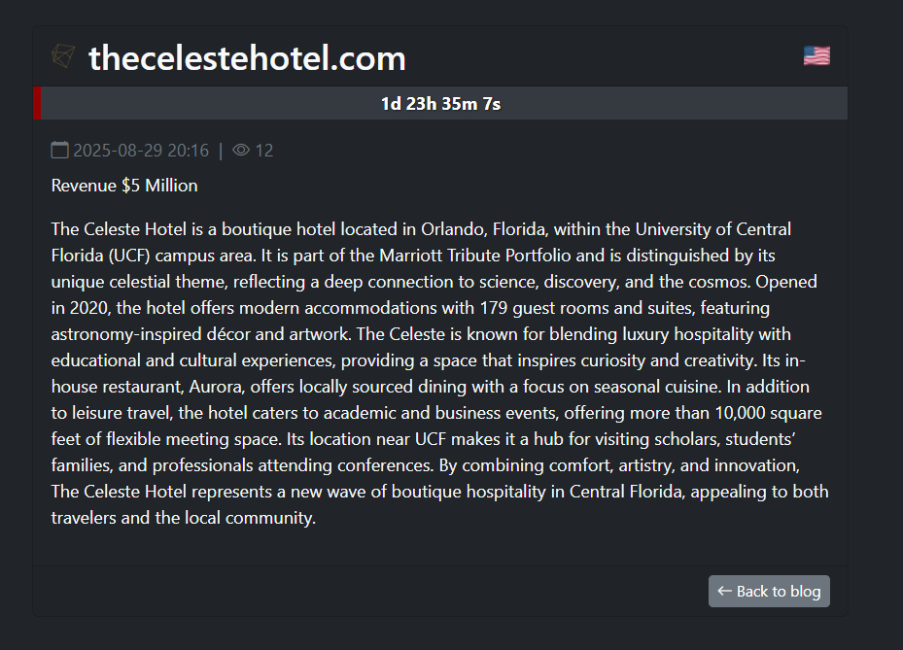This screenshot has height=650, width=903.
Task: Click the Back to blog button
Action: pyautogui.click(x=769, y=591)
